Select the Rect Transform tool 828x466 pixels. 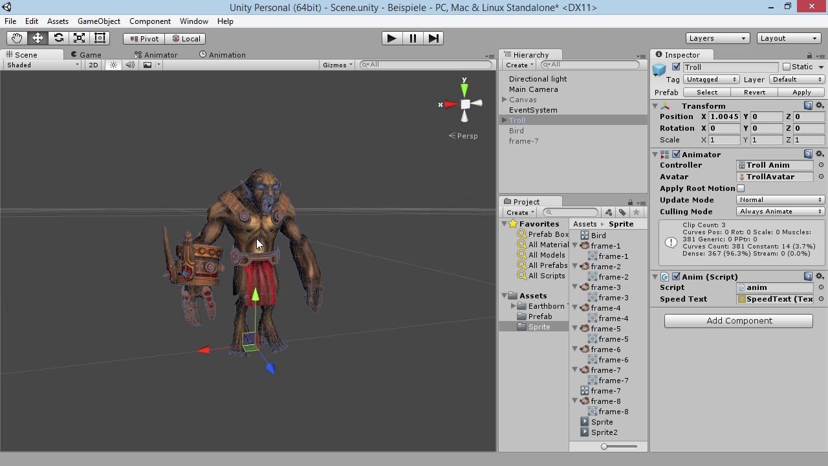[100, 38]
